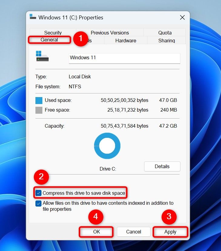Click the 47.2 GB capacity value
This screenshot has height=251, width=221.
coord(168,126)
